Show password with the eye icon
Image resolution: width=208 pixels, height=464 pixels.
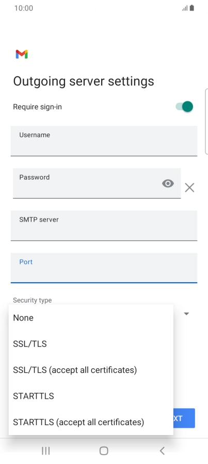point(168,183)
